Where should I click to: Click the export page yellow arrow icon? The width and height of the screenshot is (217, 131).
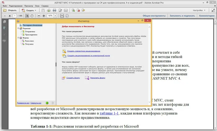[83, 10]
